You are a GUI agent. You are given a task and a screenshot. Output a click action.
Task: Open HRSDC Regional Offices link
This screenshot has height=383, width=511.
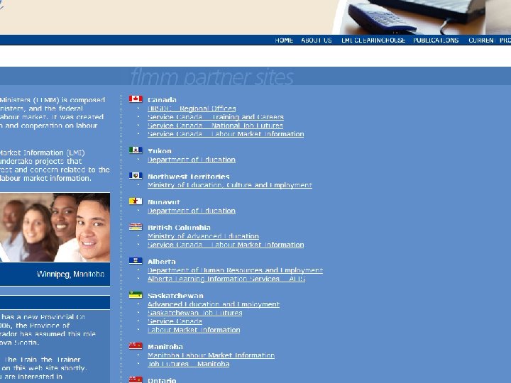pyautogui.click(x=192, y=109)
